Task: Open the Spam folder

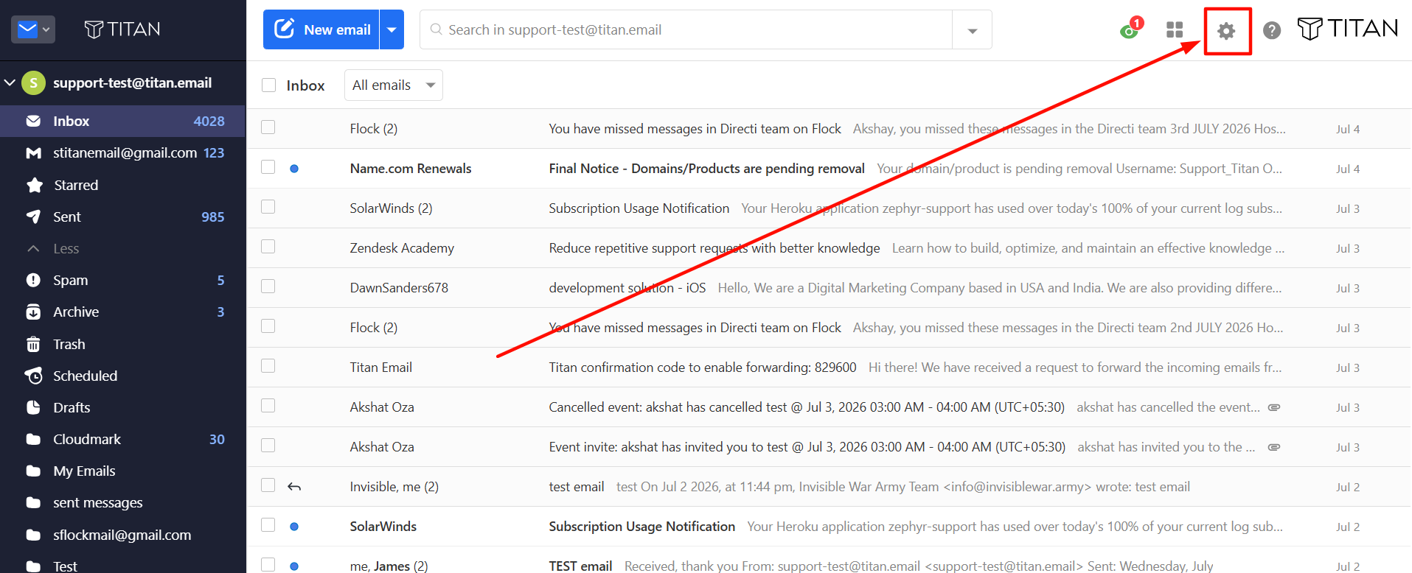Action: [122, 280]
